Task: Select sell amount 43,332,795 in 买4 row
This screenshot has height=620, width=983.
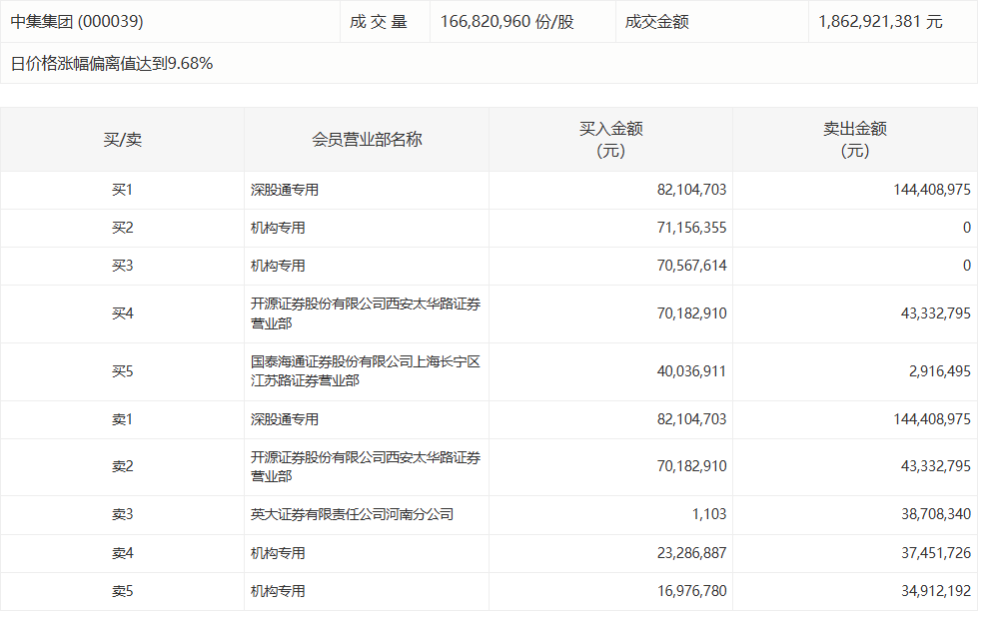Action: click(935, 313)
